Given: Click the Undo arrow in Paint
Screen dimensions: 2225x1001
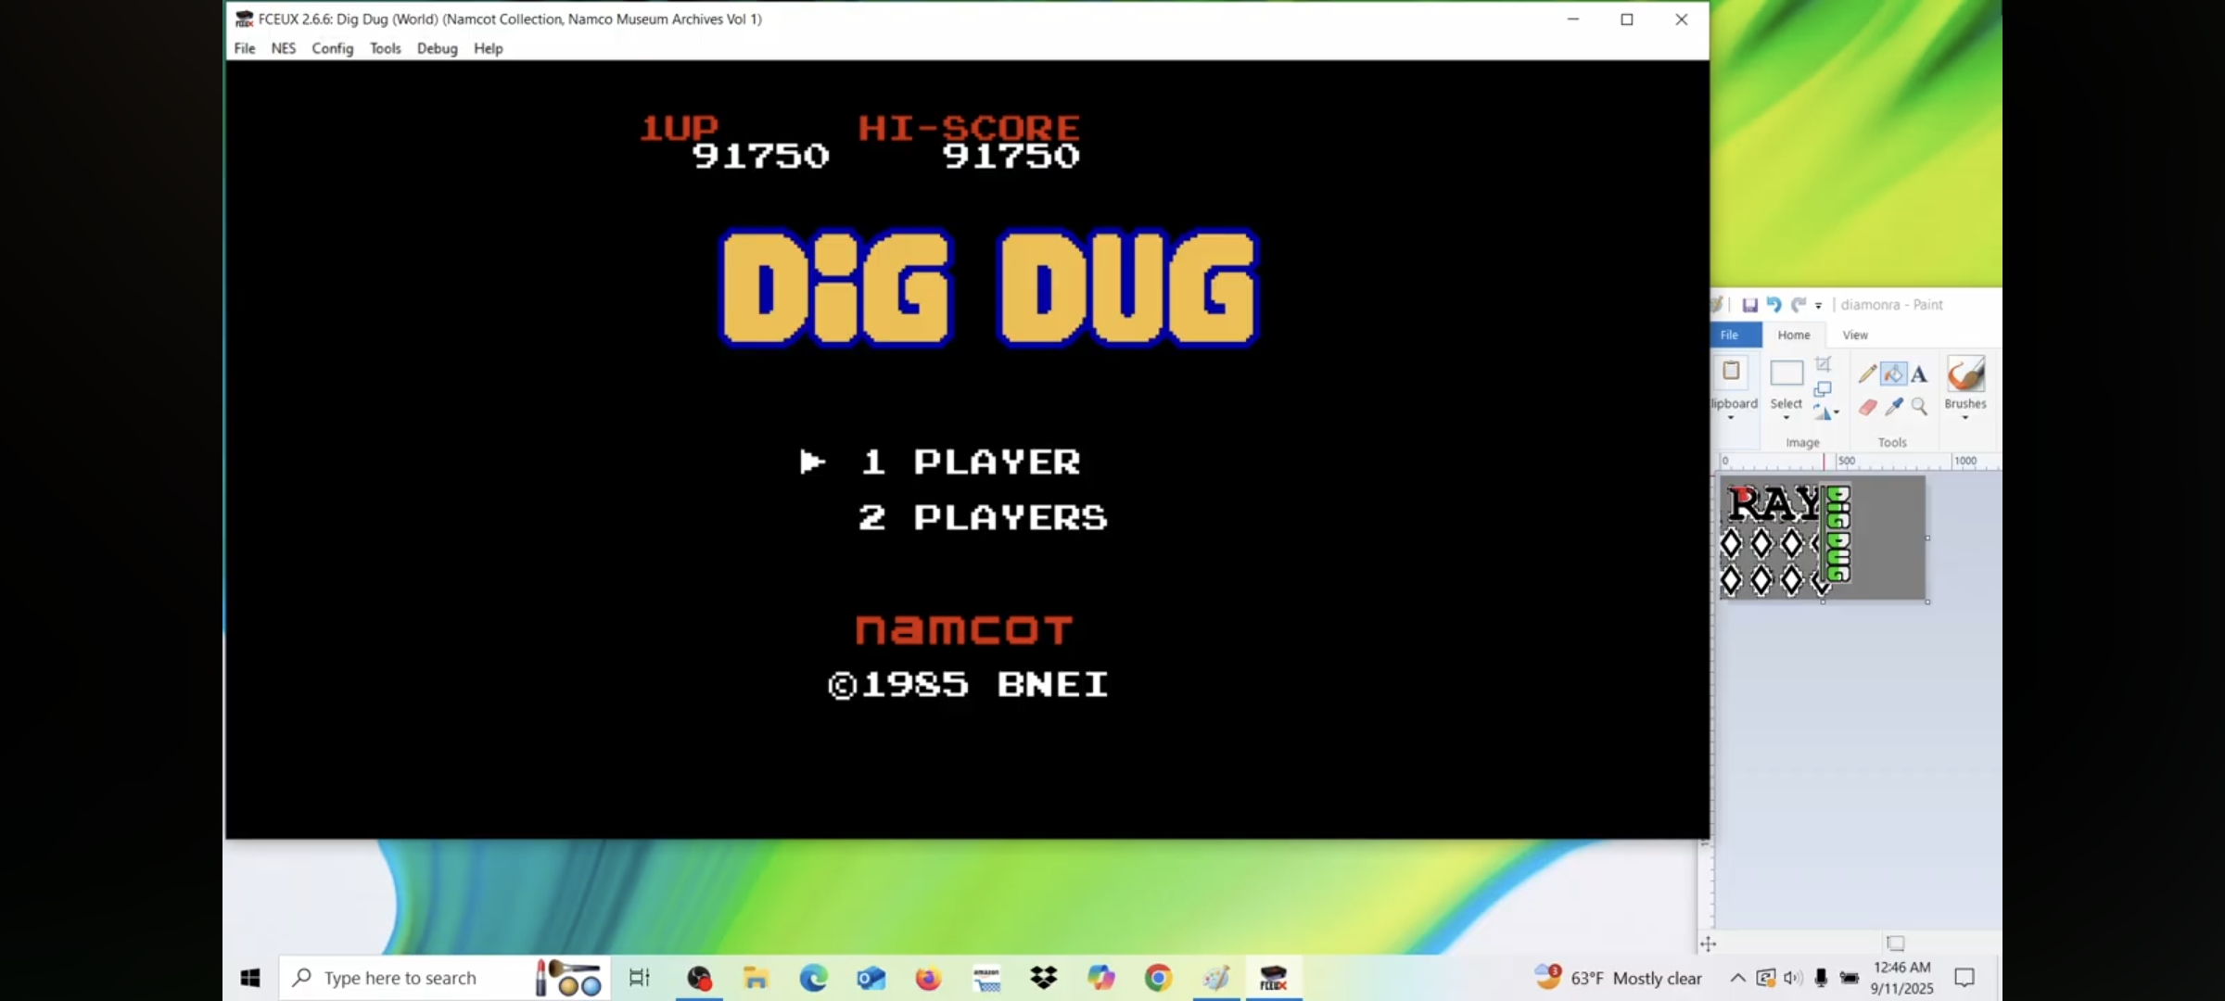Looking at the screenshot, I should click(1774, 305).
